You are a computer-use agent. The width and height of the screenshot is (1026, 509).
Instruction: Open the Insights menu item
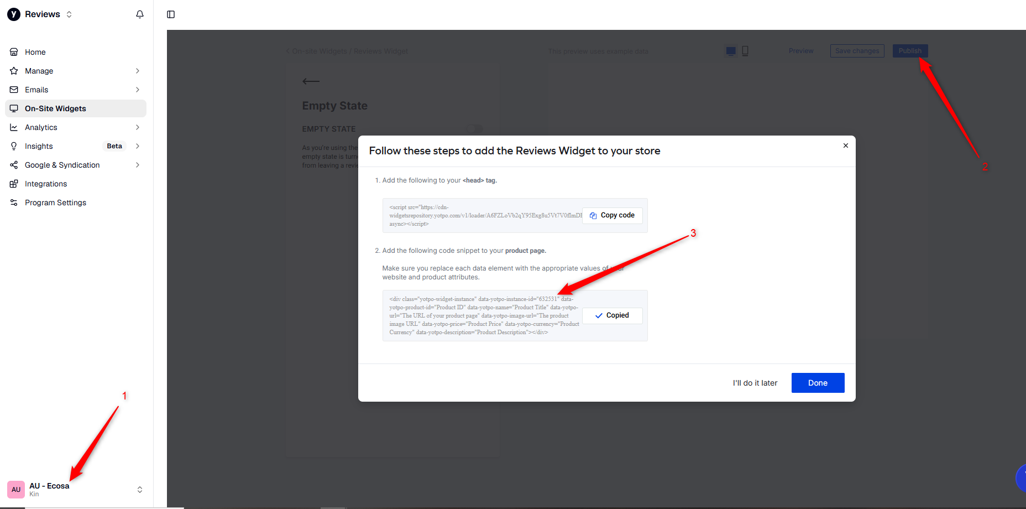coord(76,146)
